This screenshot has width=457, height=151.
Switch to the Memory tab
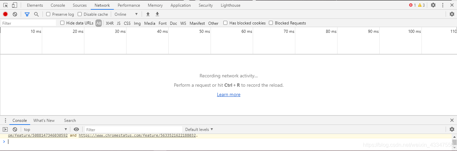pos(155,5)
